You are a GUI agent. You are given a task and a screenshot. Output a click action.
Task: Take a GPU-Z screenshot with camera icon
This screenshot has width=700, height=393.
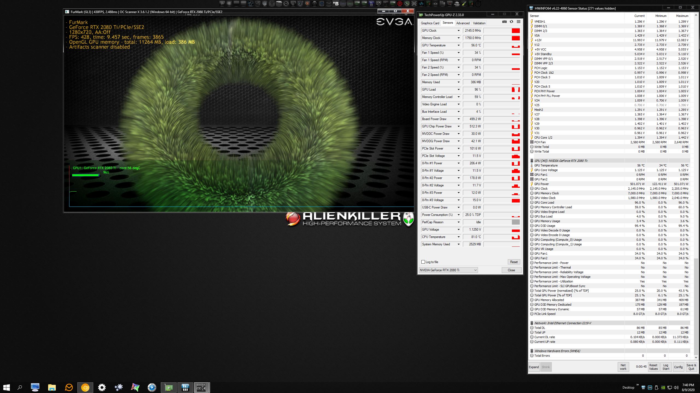click(504, 22)
